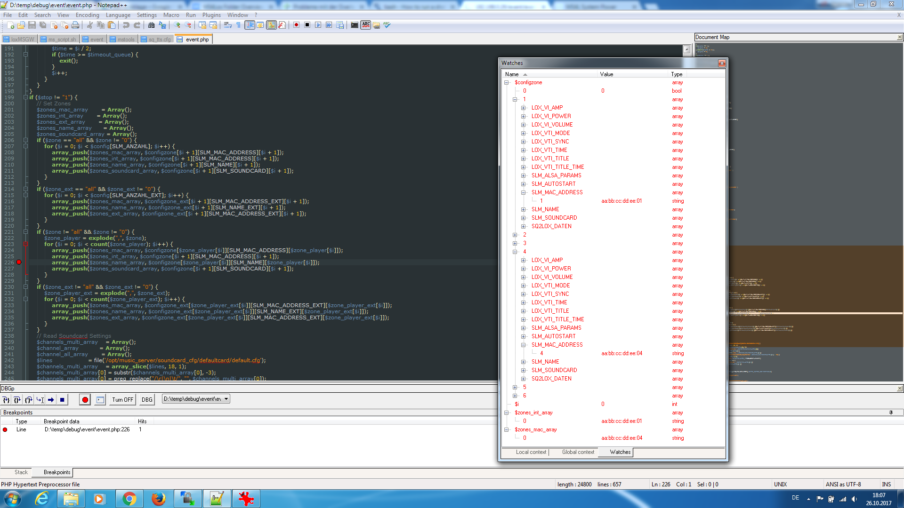Click the editor vertical scrollbar up arrow
The width and height of the screenshot is (904, 508).
pyautogui.click(x=687, y=49)
